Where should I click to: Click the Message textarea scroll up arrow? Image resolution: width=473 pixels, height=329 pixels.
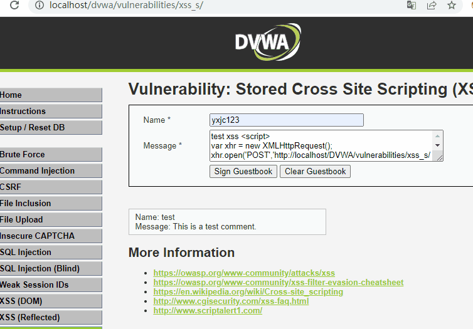tap(437, 136)
